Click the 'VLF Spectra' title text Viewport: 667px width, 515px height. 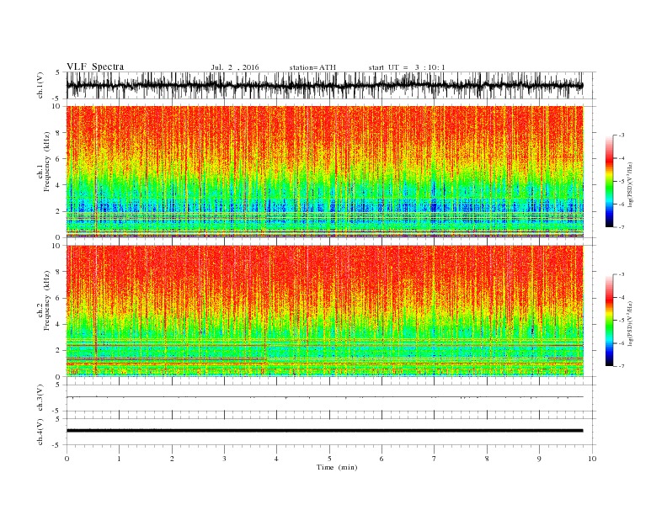(x=95, y=66)
